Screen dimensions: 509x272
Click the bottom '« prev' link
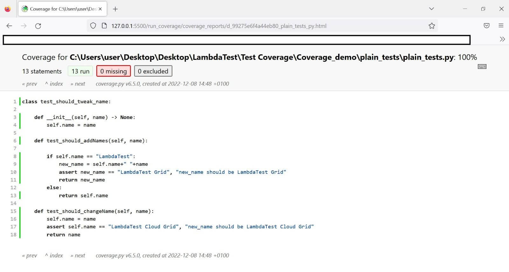[x=30, y=255]
